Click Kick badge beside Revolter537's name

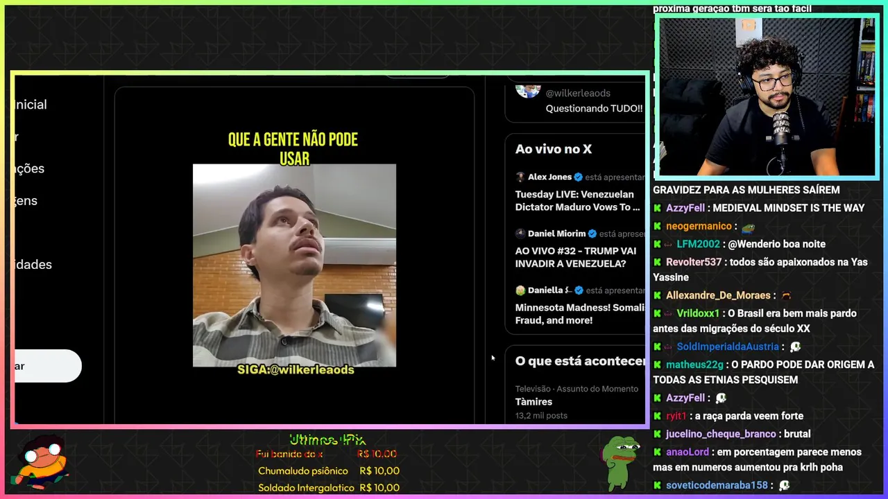point(657,262)
